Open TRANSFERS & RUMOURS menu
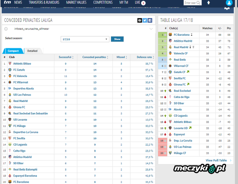 (44, 2)
